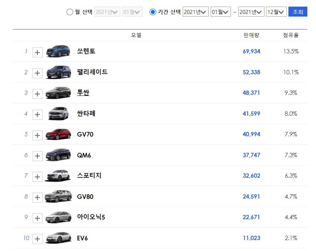316x251 pixels.
Task: Click sales figure 40,994
Action: click(x=251, y=134)
